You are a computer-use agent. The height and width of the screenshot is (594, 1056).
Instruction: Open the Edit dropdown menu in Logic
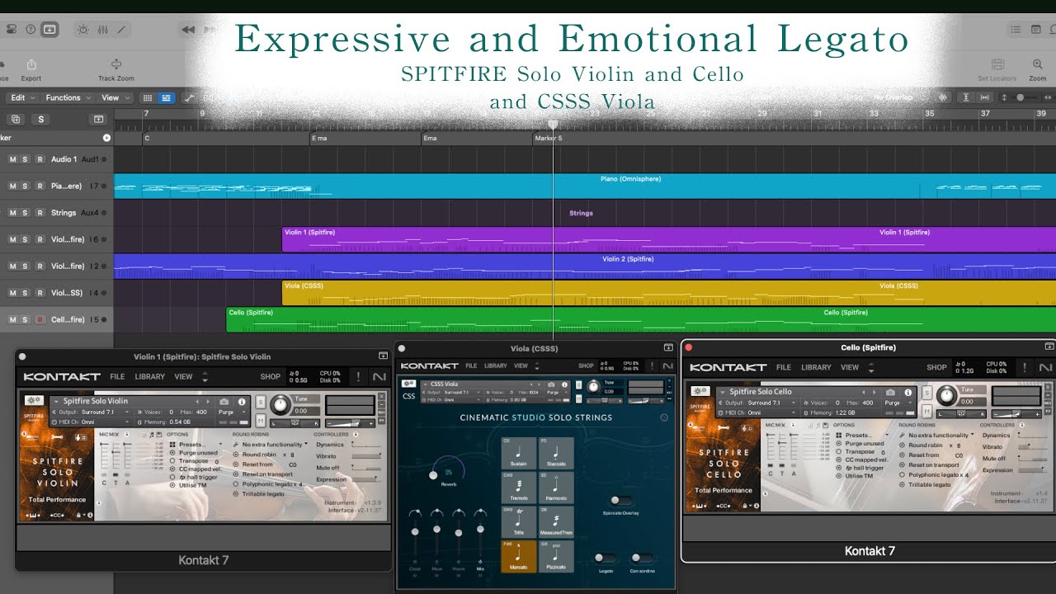(x=21, y=97)
